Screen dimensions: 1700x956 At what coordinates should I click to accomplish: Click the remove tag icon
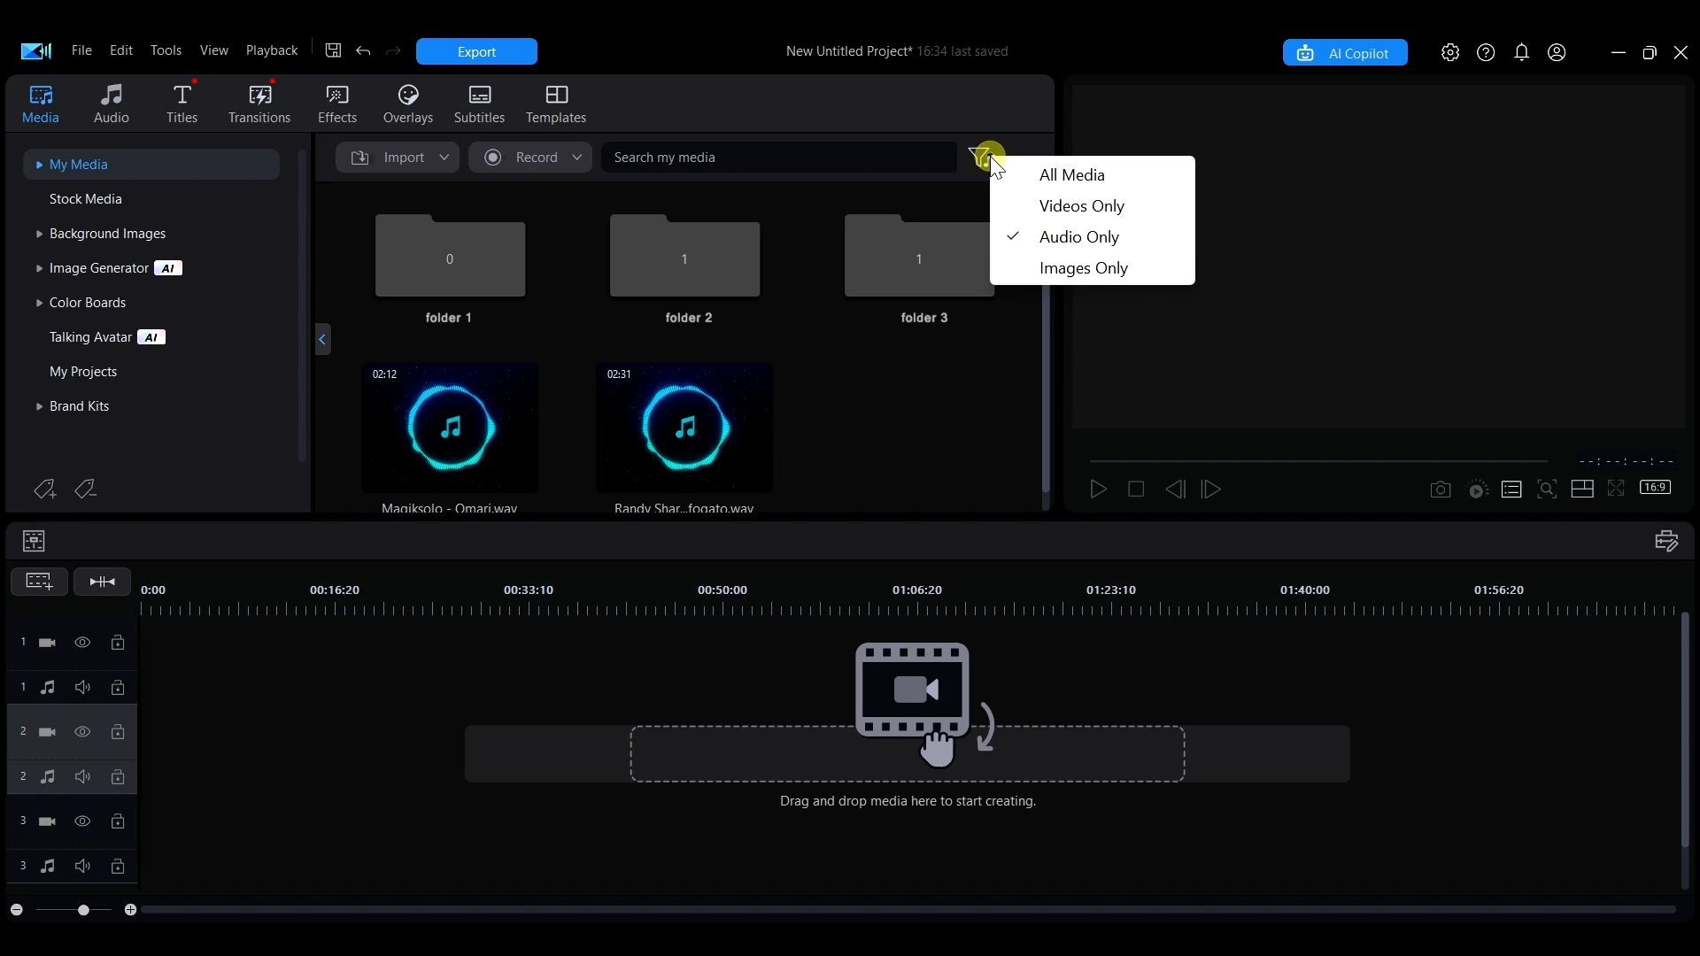[x=86, y=489]
